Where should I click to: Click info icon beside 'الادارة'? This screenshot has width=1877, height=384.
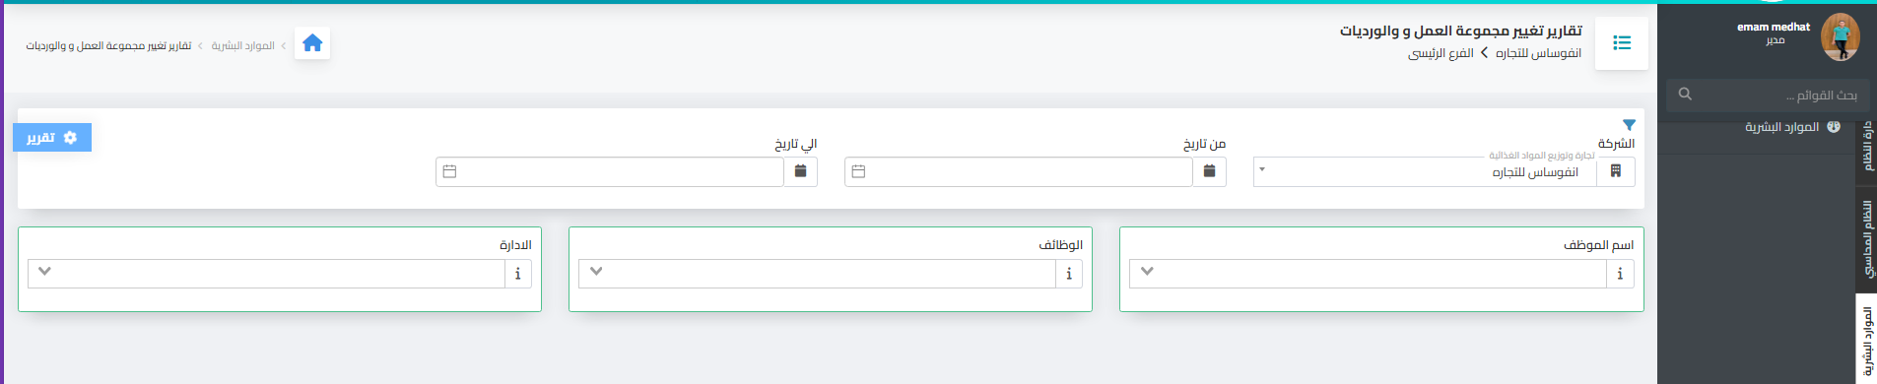click(x=518, y=274)
